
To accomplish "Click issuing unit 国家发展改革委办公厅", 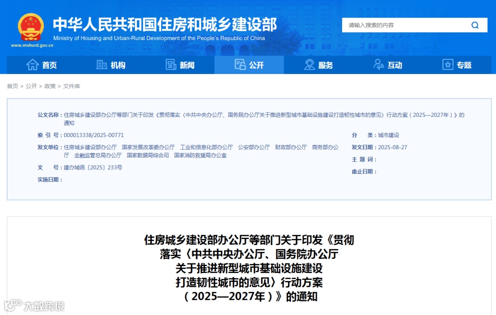I will [148, 147].
